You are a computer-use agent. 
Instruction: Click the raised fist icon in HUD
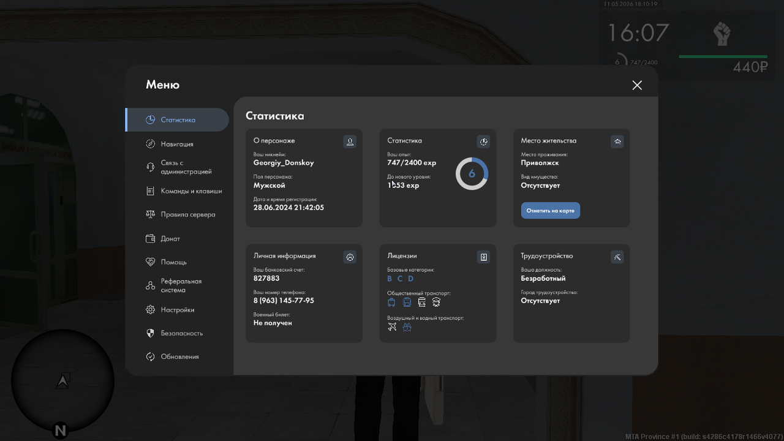723,34
